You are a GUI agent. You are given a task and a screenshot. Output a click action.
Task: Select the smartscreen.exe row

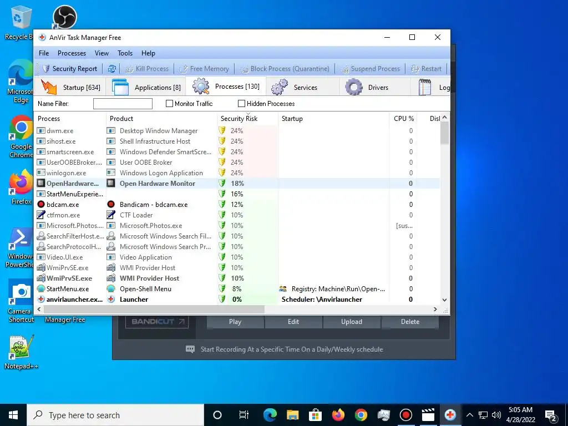pyautogui.click(x=237, y=151)
